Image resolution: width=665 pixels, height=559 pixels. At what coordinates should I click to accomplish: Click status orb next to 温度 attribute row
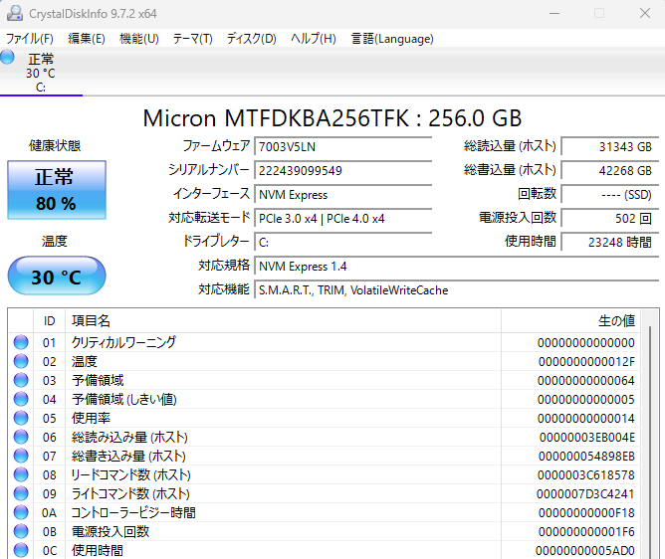[21, 361]
